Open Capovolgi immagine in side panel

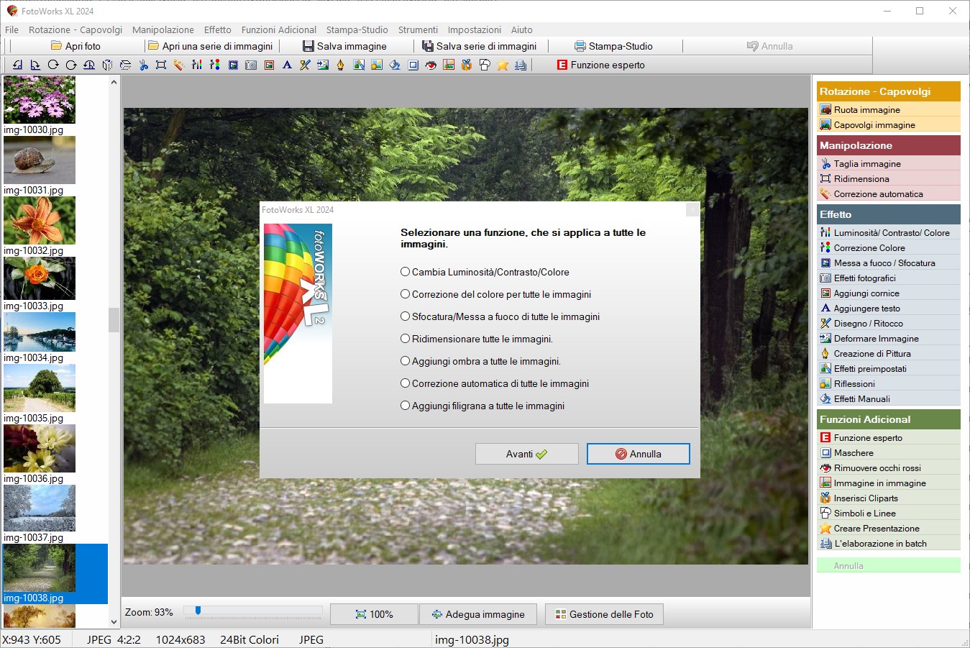pos(888,124)
